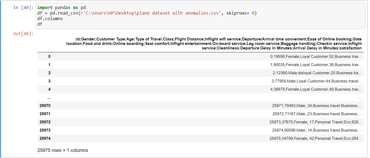
Task: Select row index label 3
Action: (49, 81)
